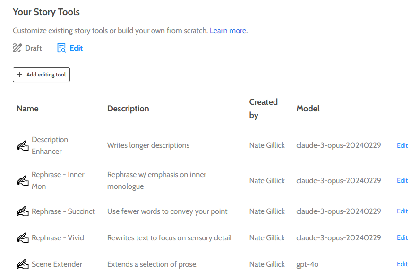Click the Scene Extender tool name

57,264
